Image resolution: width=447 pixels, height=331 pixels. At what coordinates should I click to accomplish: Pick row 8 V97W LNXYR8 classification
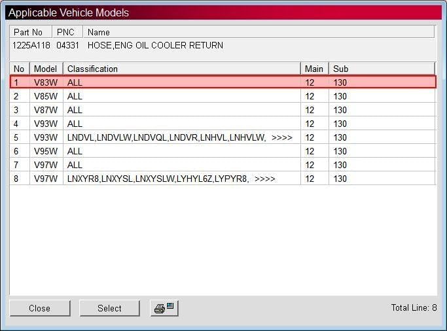coord(223,179)
